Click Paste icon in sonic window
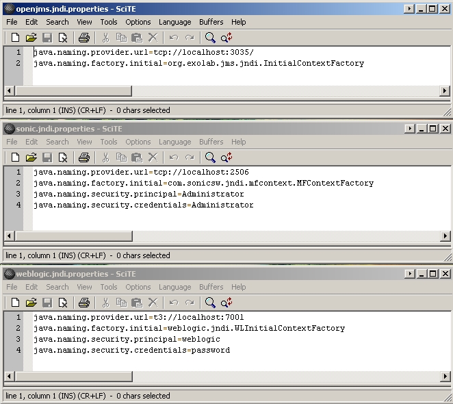The image size is (453, 404). pyautogui.click(x=137, y=157)
